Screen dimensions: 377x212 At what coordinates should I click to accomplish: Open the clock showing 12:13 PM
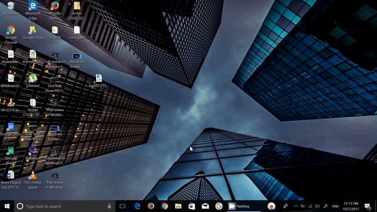(351, 206)
